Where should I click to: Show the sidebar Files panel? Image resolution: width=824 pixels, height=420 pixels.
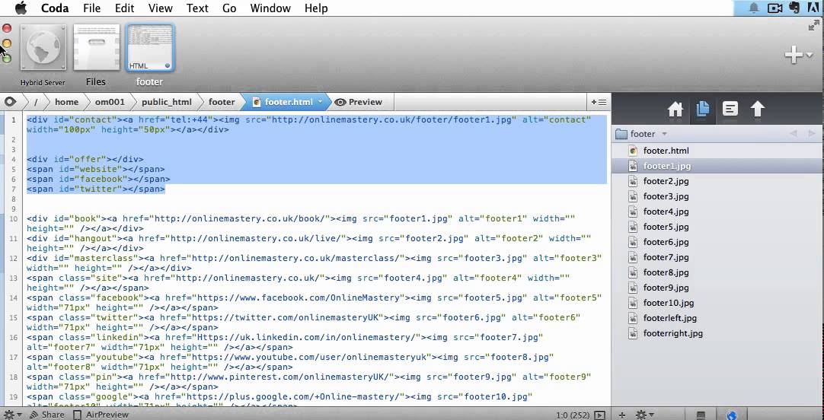[703, 108]
